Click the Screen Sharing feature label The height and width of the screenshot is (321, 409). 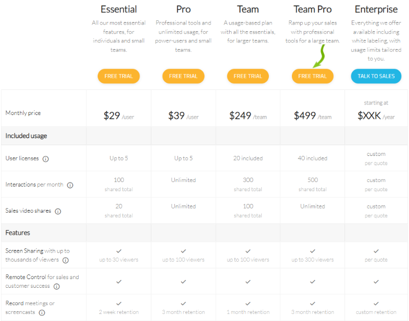[x=37, y=255]
